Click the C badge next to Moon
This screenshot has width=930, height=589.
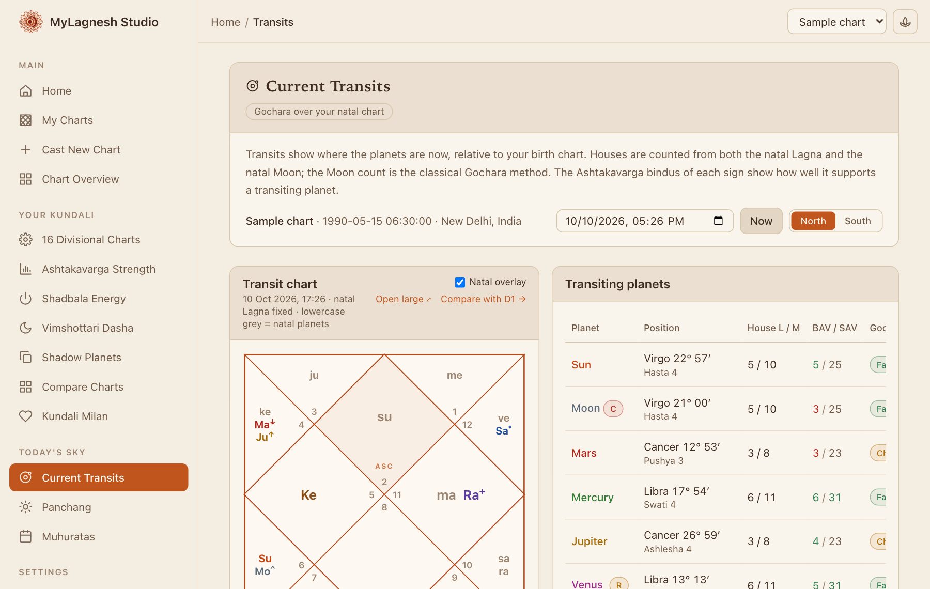point(613,409)
